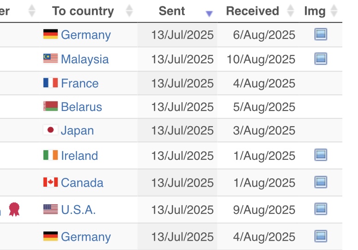The height and width of the screenshot is (250, 358).
Task: Open image icon for last Germany row
Action: 321,236
